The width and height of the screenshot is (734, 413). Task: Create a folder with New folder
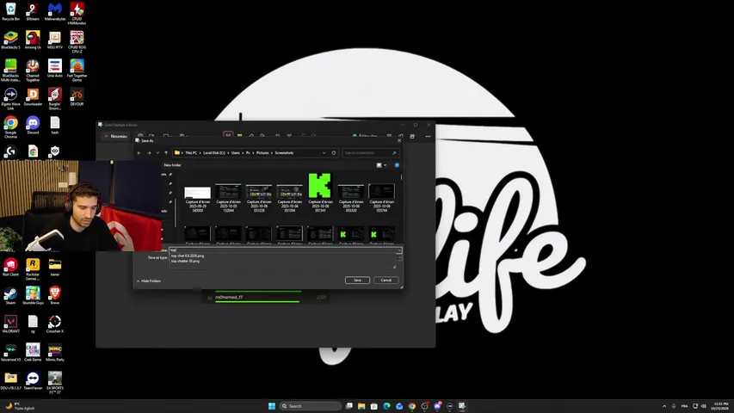(173, 165)
